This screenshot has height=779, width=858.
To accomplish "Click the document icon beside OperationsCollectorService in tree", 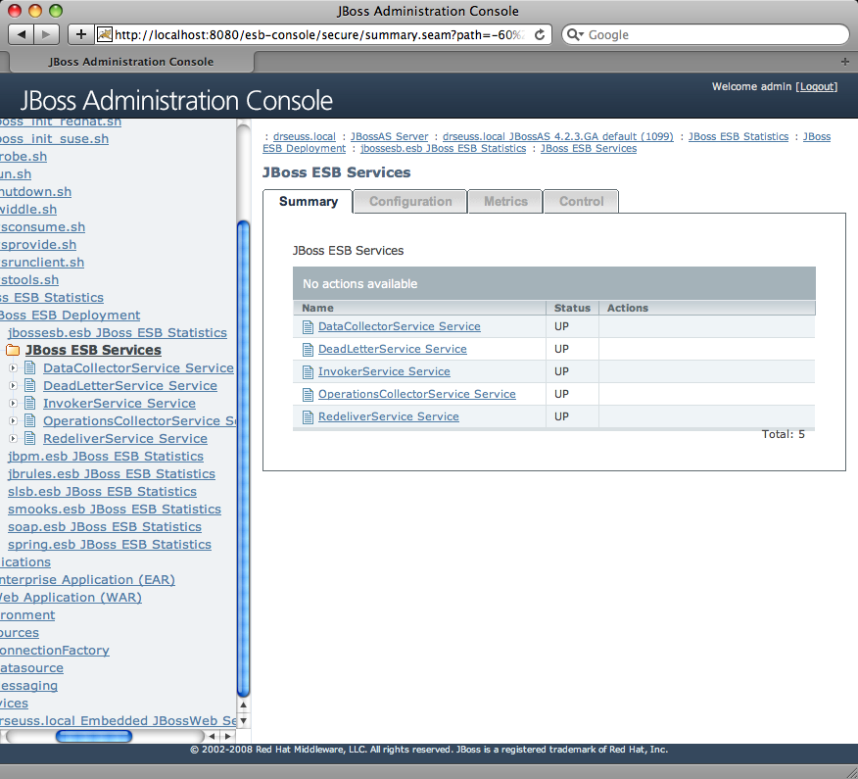I will pos(30,420).
